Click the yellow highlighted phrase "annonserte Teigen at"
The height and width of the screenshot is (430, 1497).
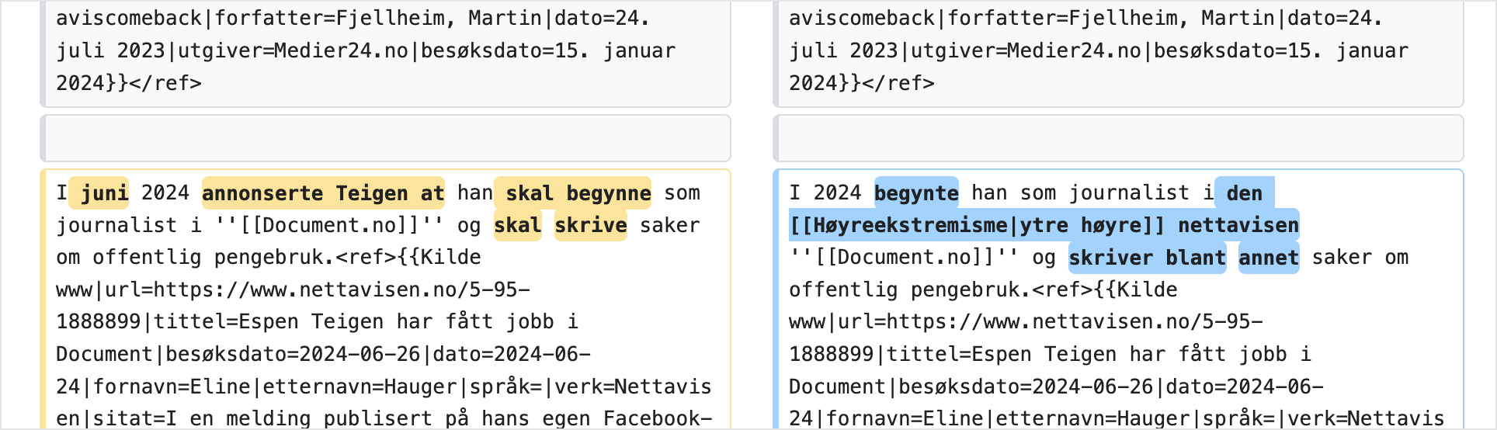coord(323,193)
